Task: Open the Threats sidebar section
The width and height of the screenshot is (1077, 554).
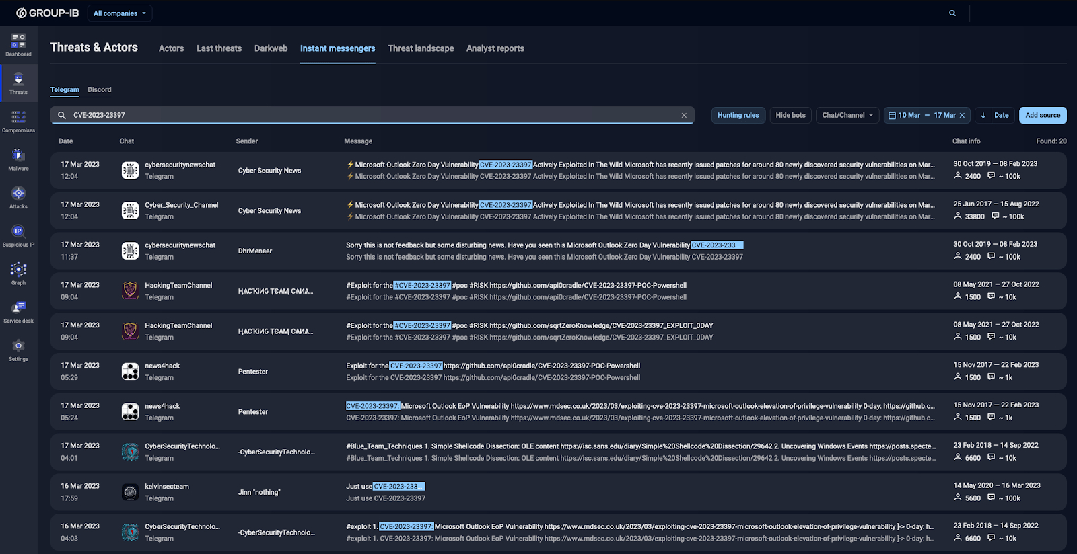Action: (x=18, y=83)
